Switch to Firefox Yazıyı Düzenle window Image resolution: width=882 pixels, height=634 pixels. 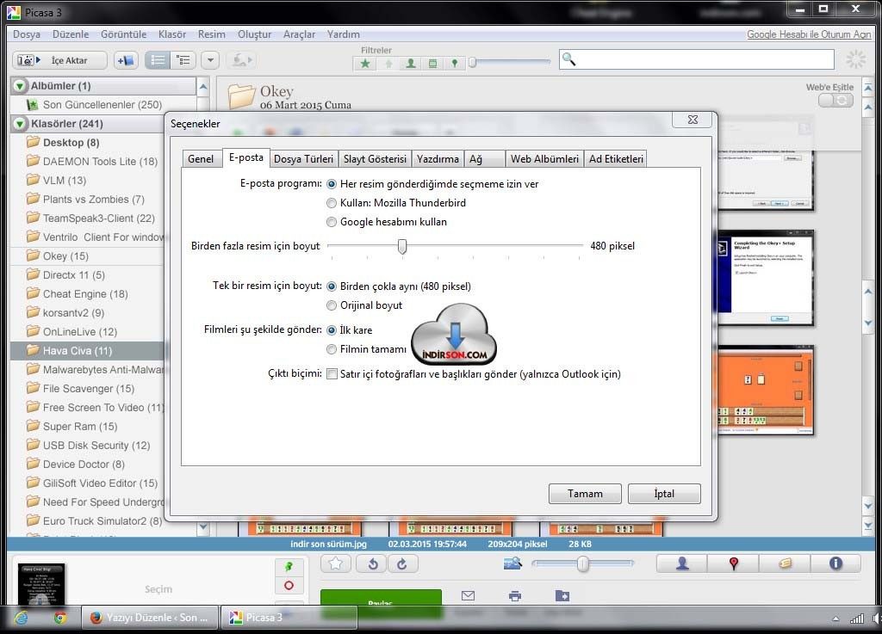pyautogui.click(x=150, y=617)
